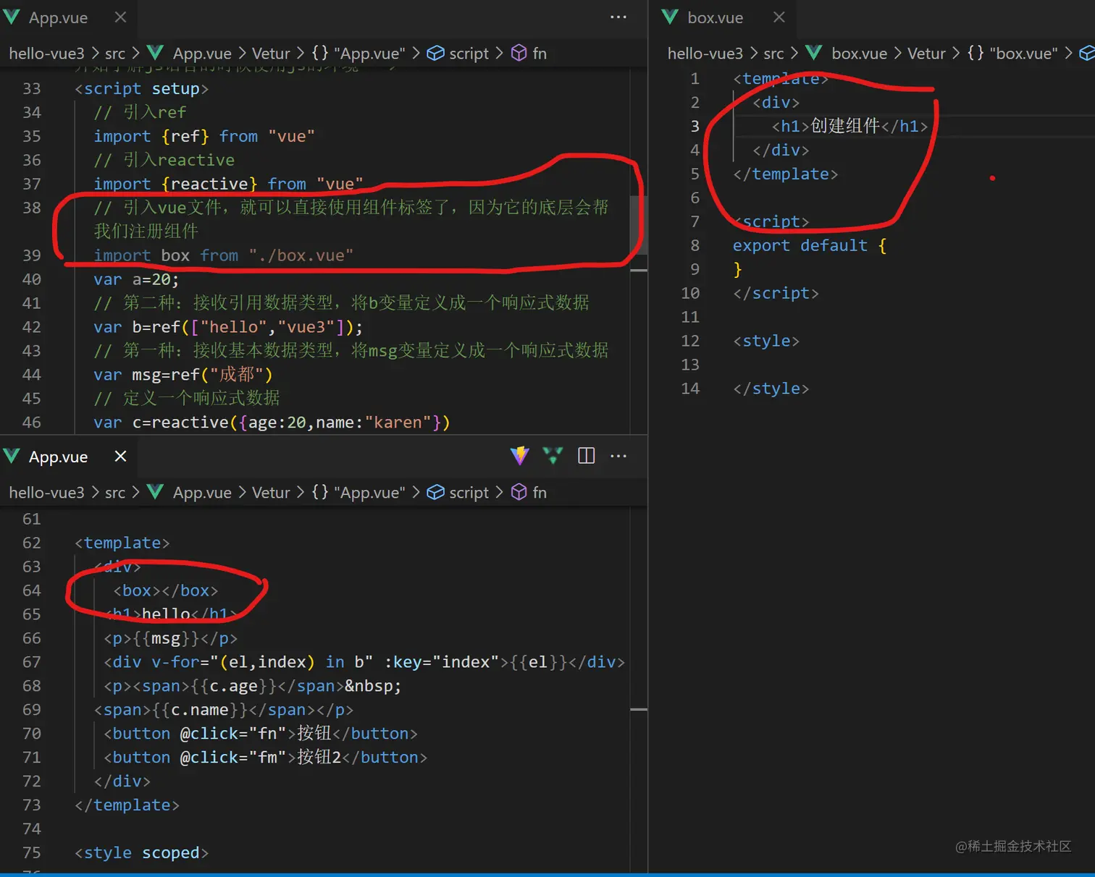Click the green Vue split-editors icon in the bottom pane
1095x877 pixels.
[553, 456]
